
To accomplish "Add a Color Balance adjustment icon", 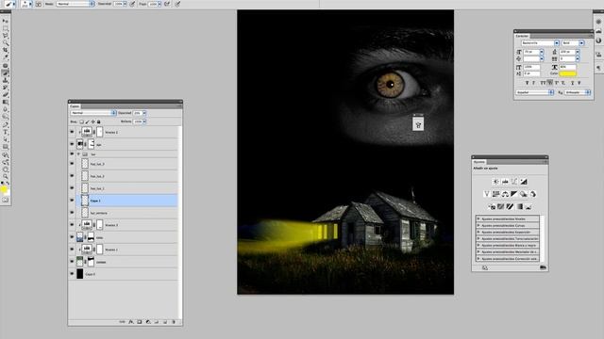I will tap(505, 194).
